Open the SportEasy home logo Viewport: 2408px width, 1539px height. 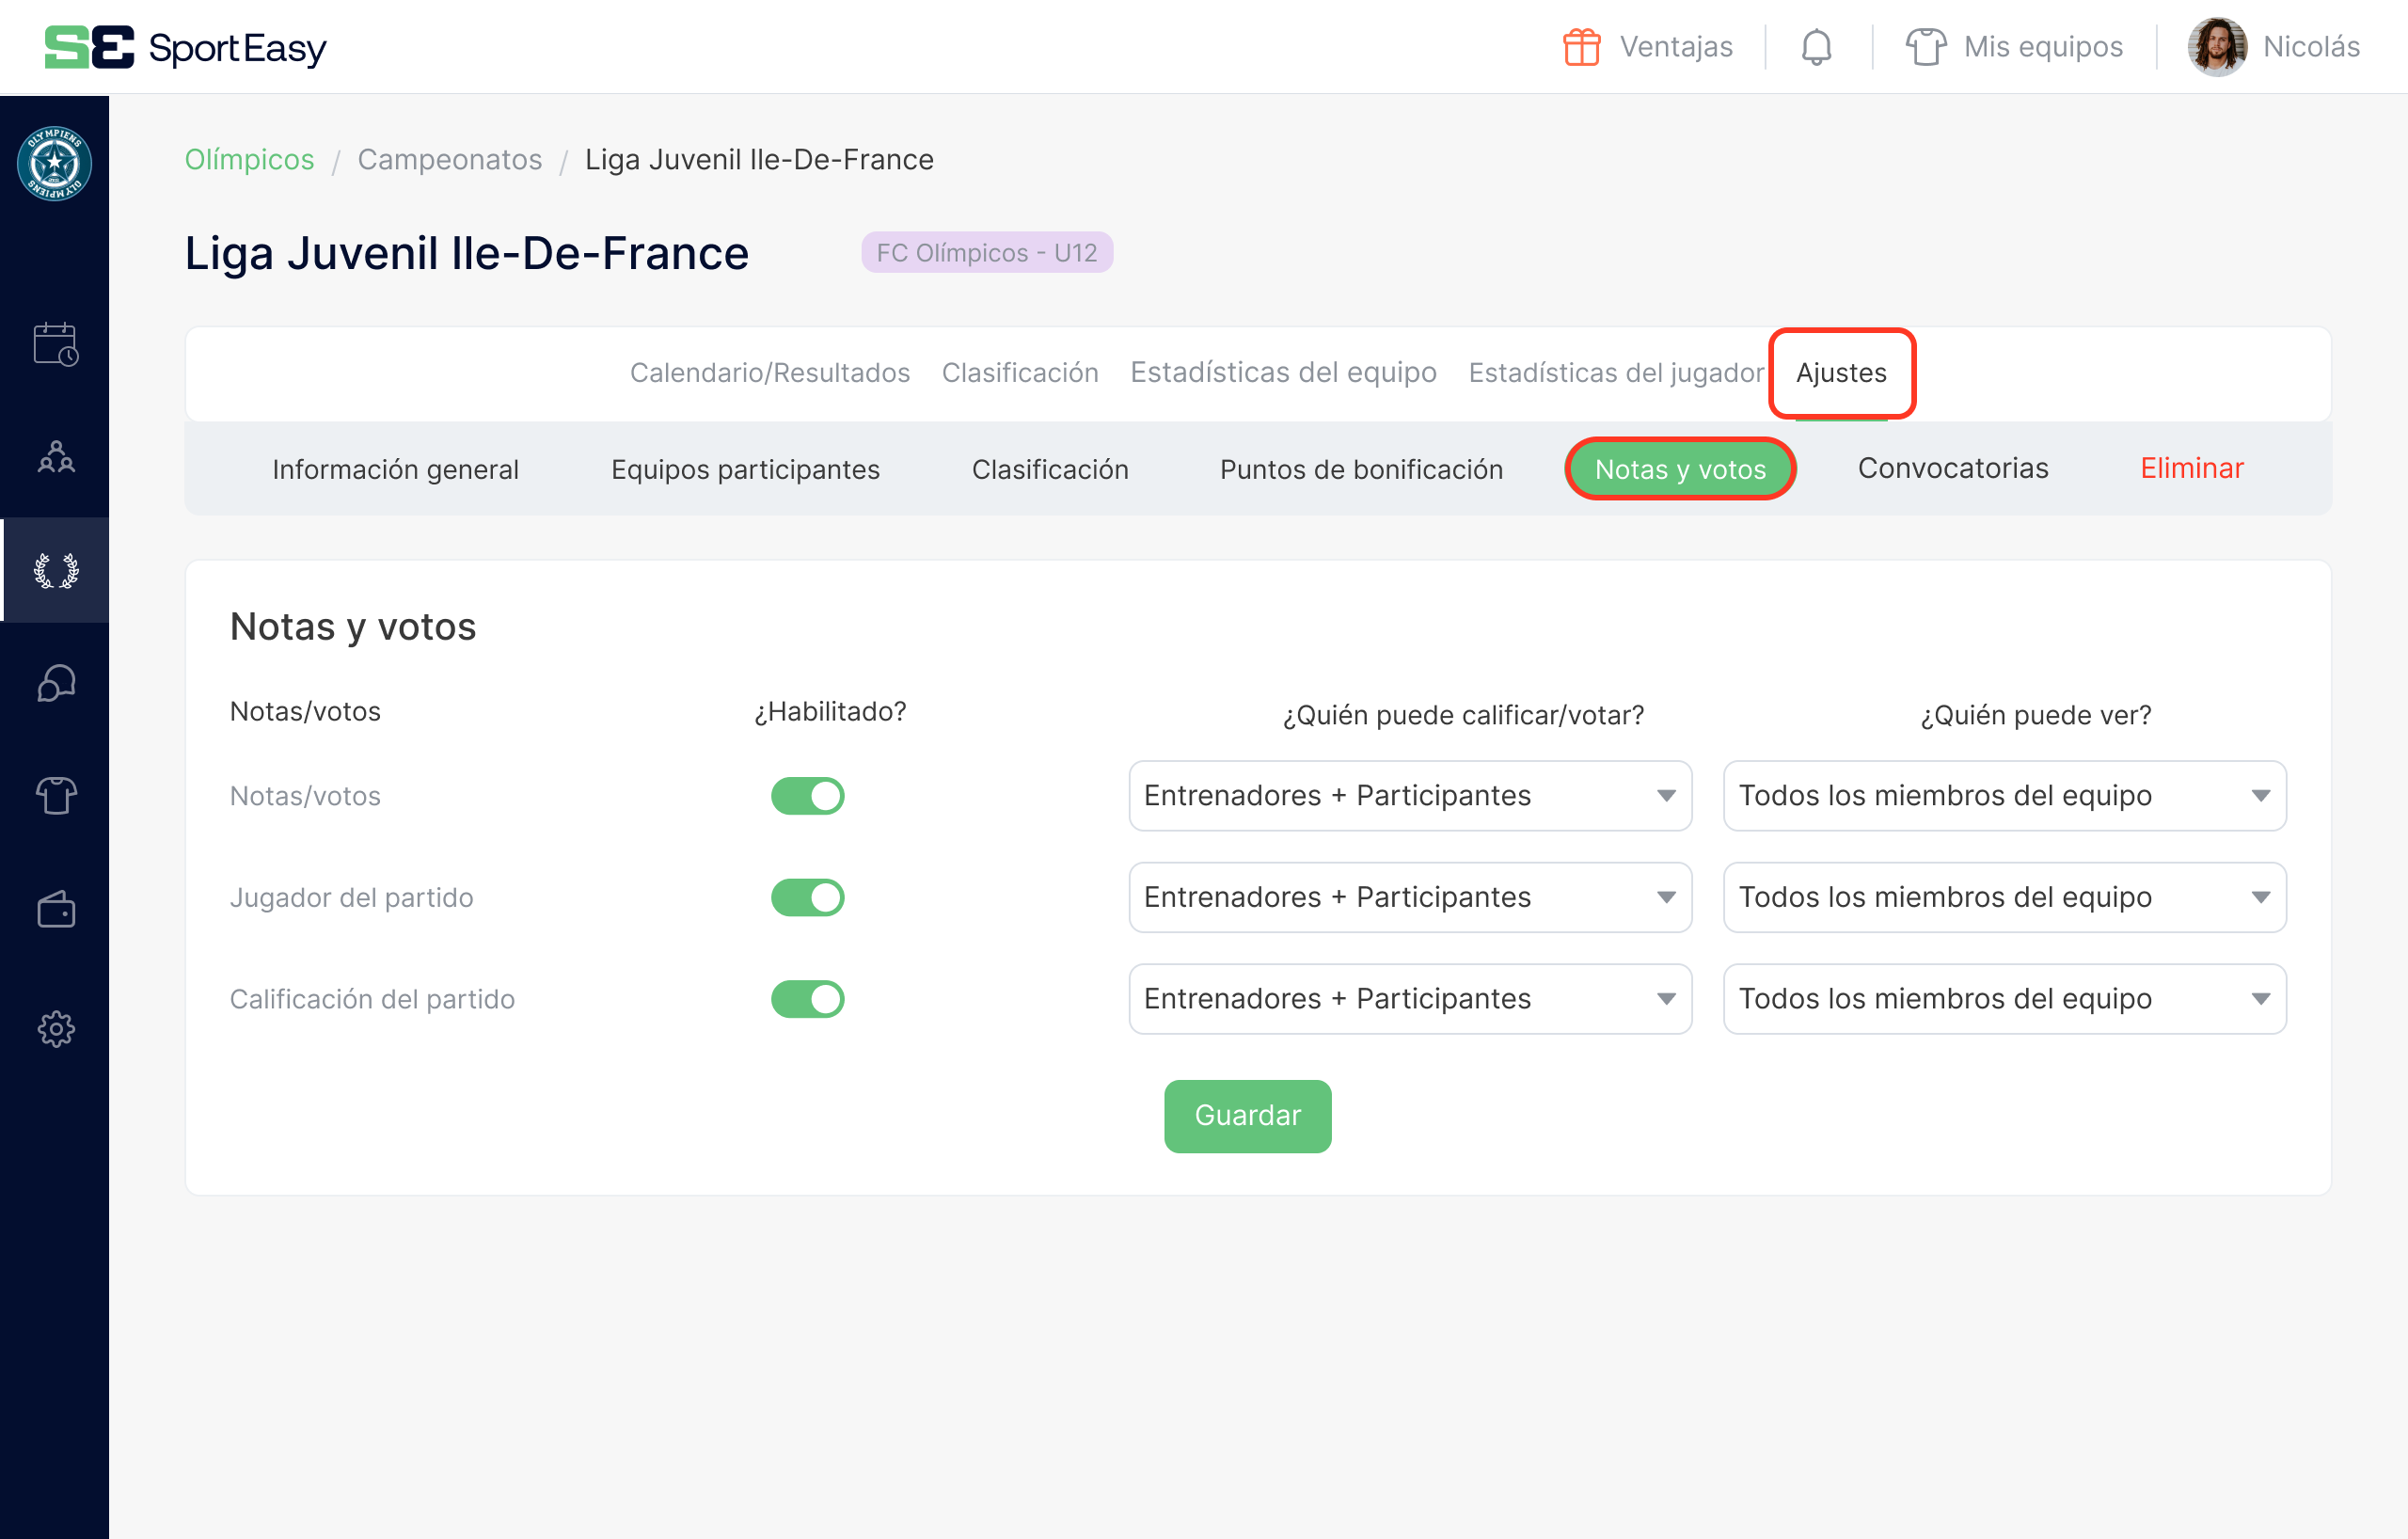click(186, 47)
